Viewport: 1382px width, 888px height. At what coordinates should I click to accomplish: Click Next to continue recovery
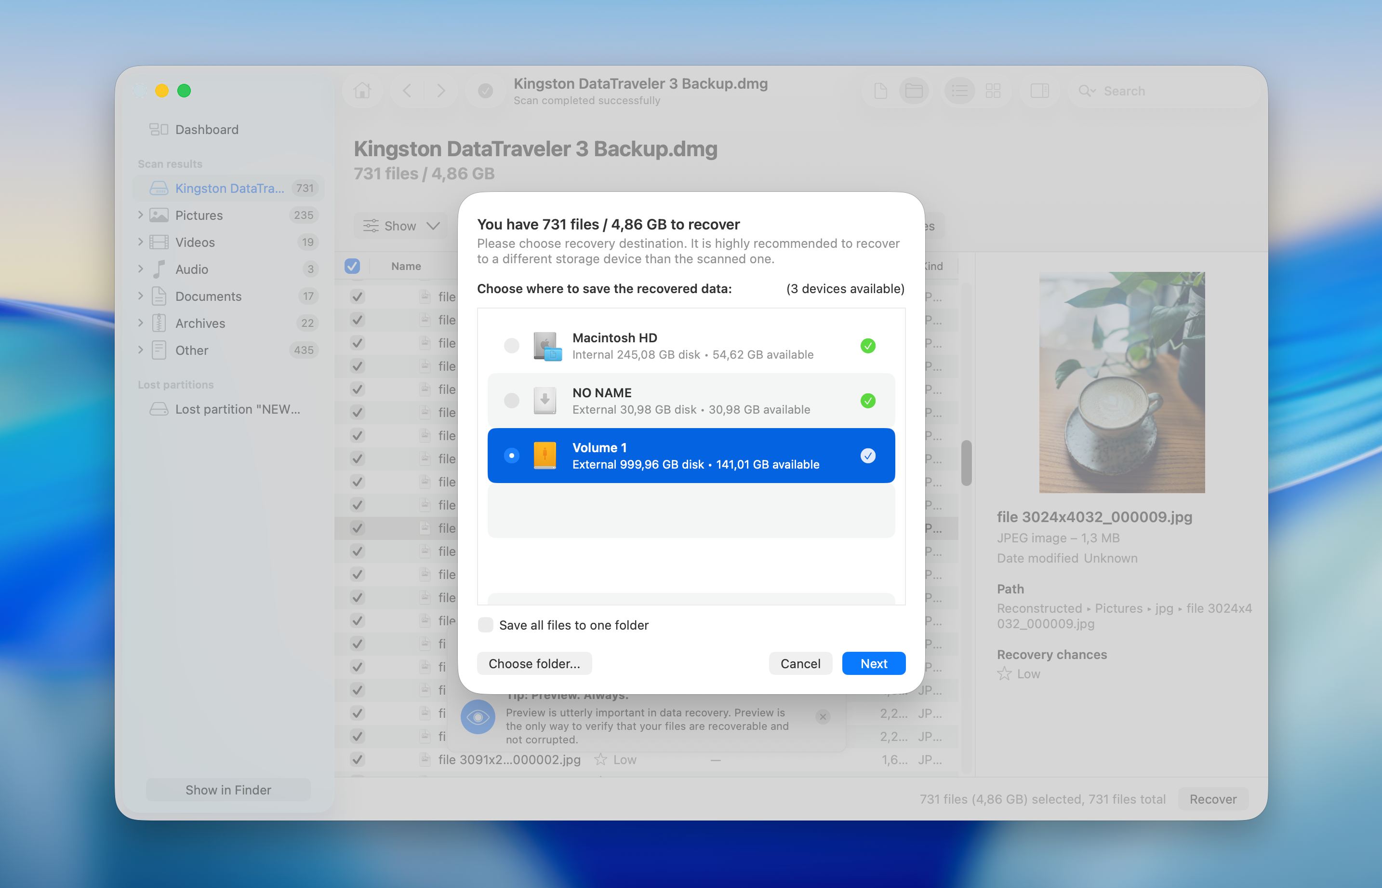click(x=874, y=664)
